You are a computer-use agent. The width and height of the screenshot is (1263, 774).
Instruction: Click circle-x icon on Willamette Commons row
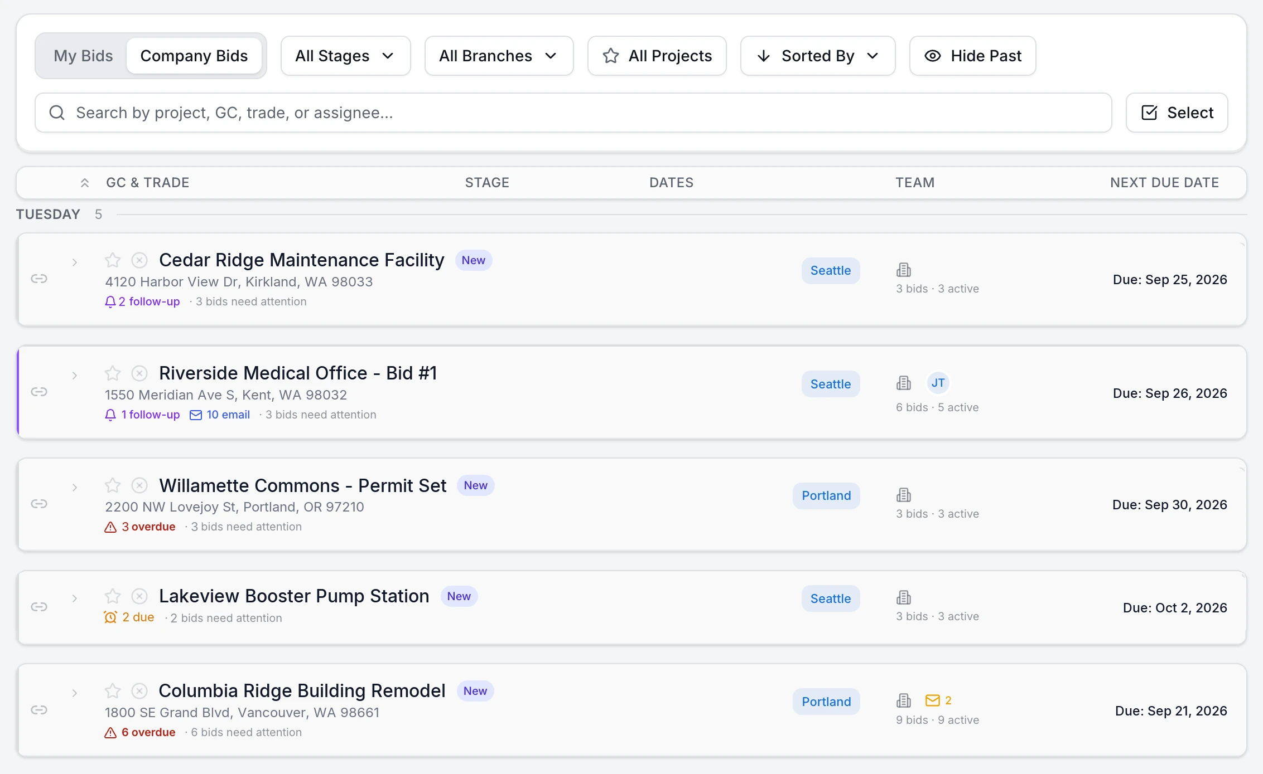pos(139,485)
